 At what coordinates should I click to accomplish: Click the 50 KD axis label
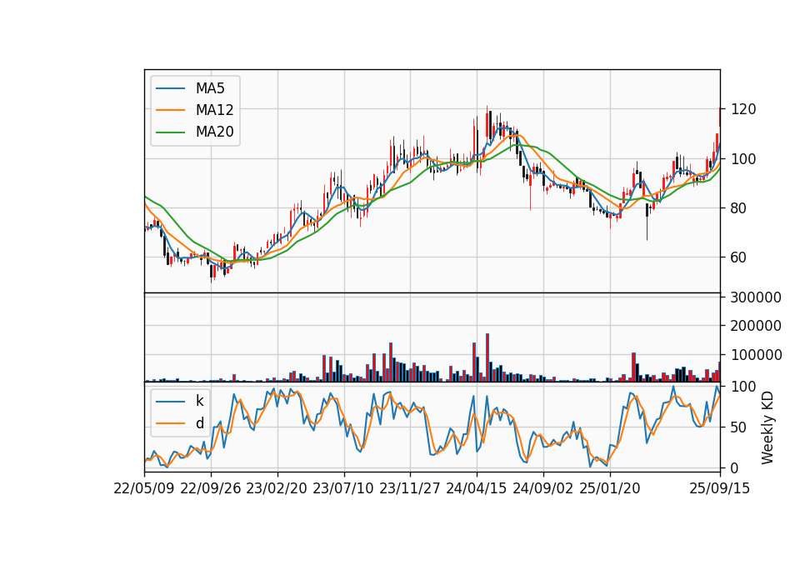pyautogui.click(x=739, y=427)
